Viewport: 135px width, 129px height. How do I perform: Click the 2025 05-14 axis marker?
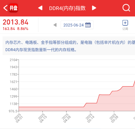[x=90, y=118]
